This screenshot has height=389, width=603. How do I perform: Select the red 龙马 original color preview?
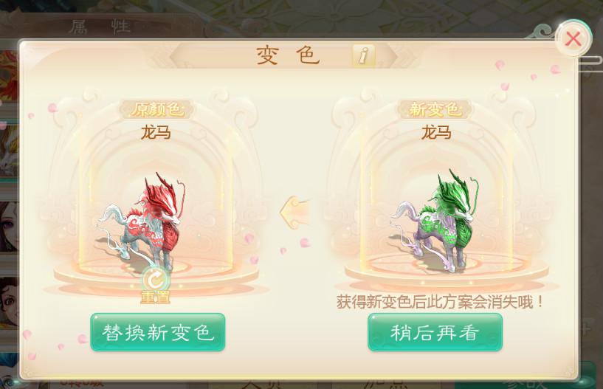point(144,221)
